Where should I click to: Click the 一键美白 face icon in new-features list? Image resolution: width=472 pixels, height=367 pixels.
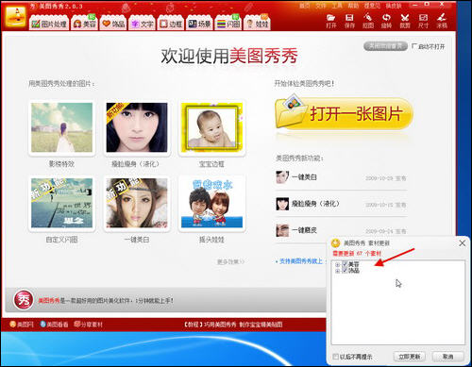(282, 177)
